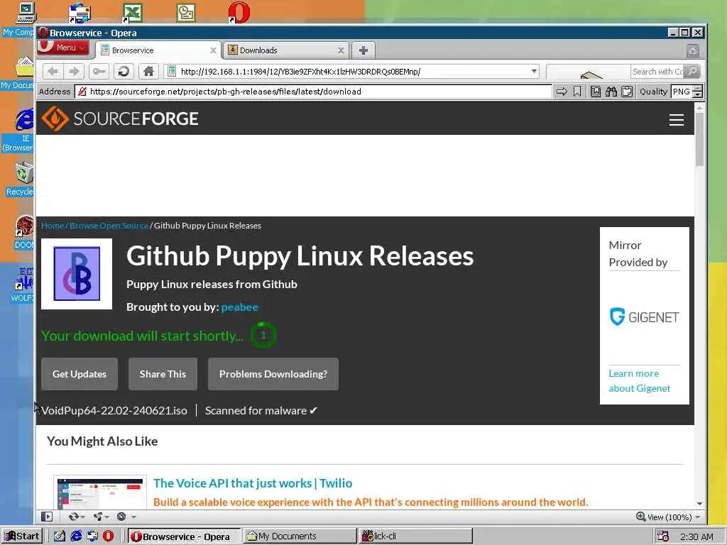Click the Opera URL field
This screenshot has height=545, width=727.
pyautogui.click(x=352, y=72)
